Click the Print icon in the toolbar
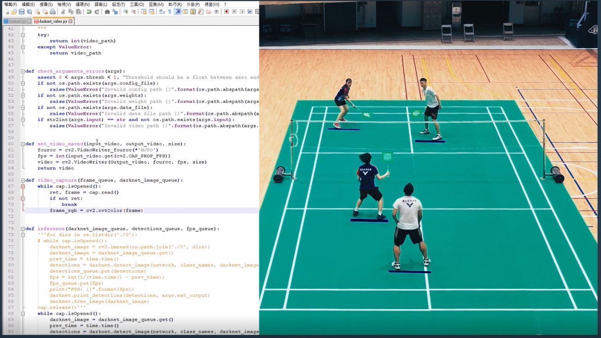 click(53, 11)
